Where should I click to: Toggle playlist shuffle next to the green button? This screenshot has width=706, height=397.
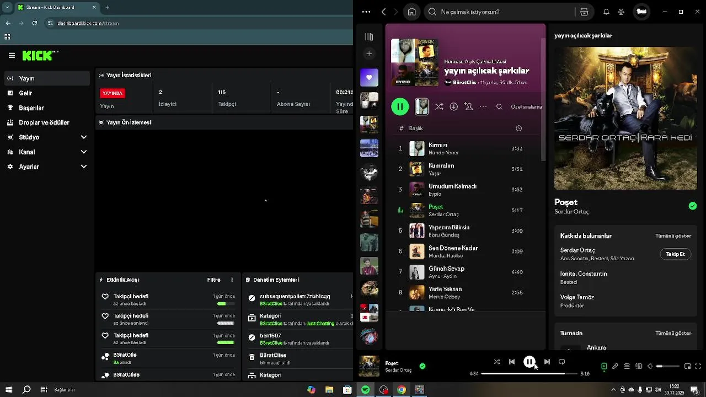coord(438,106)
